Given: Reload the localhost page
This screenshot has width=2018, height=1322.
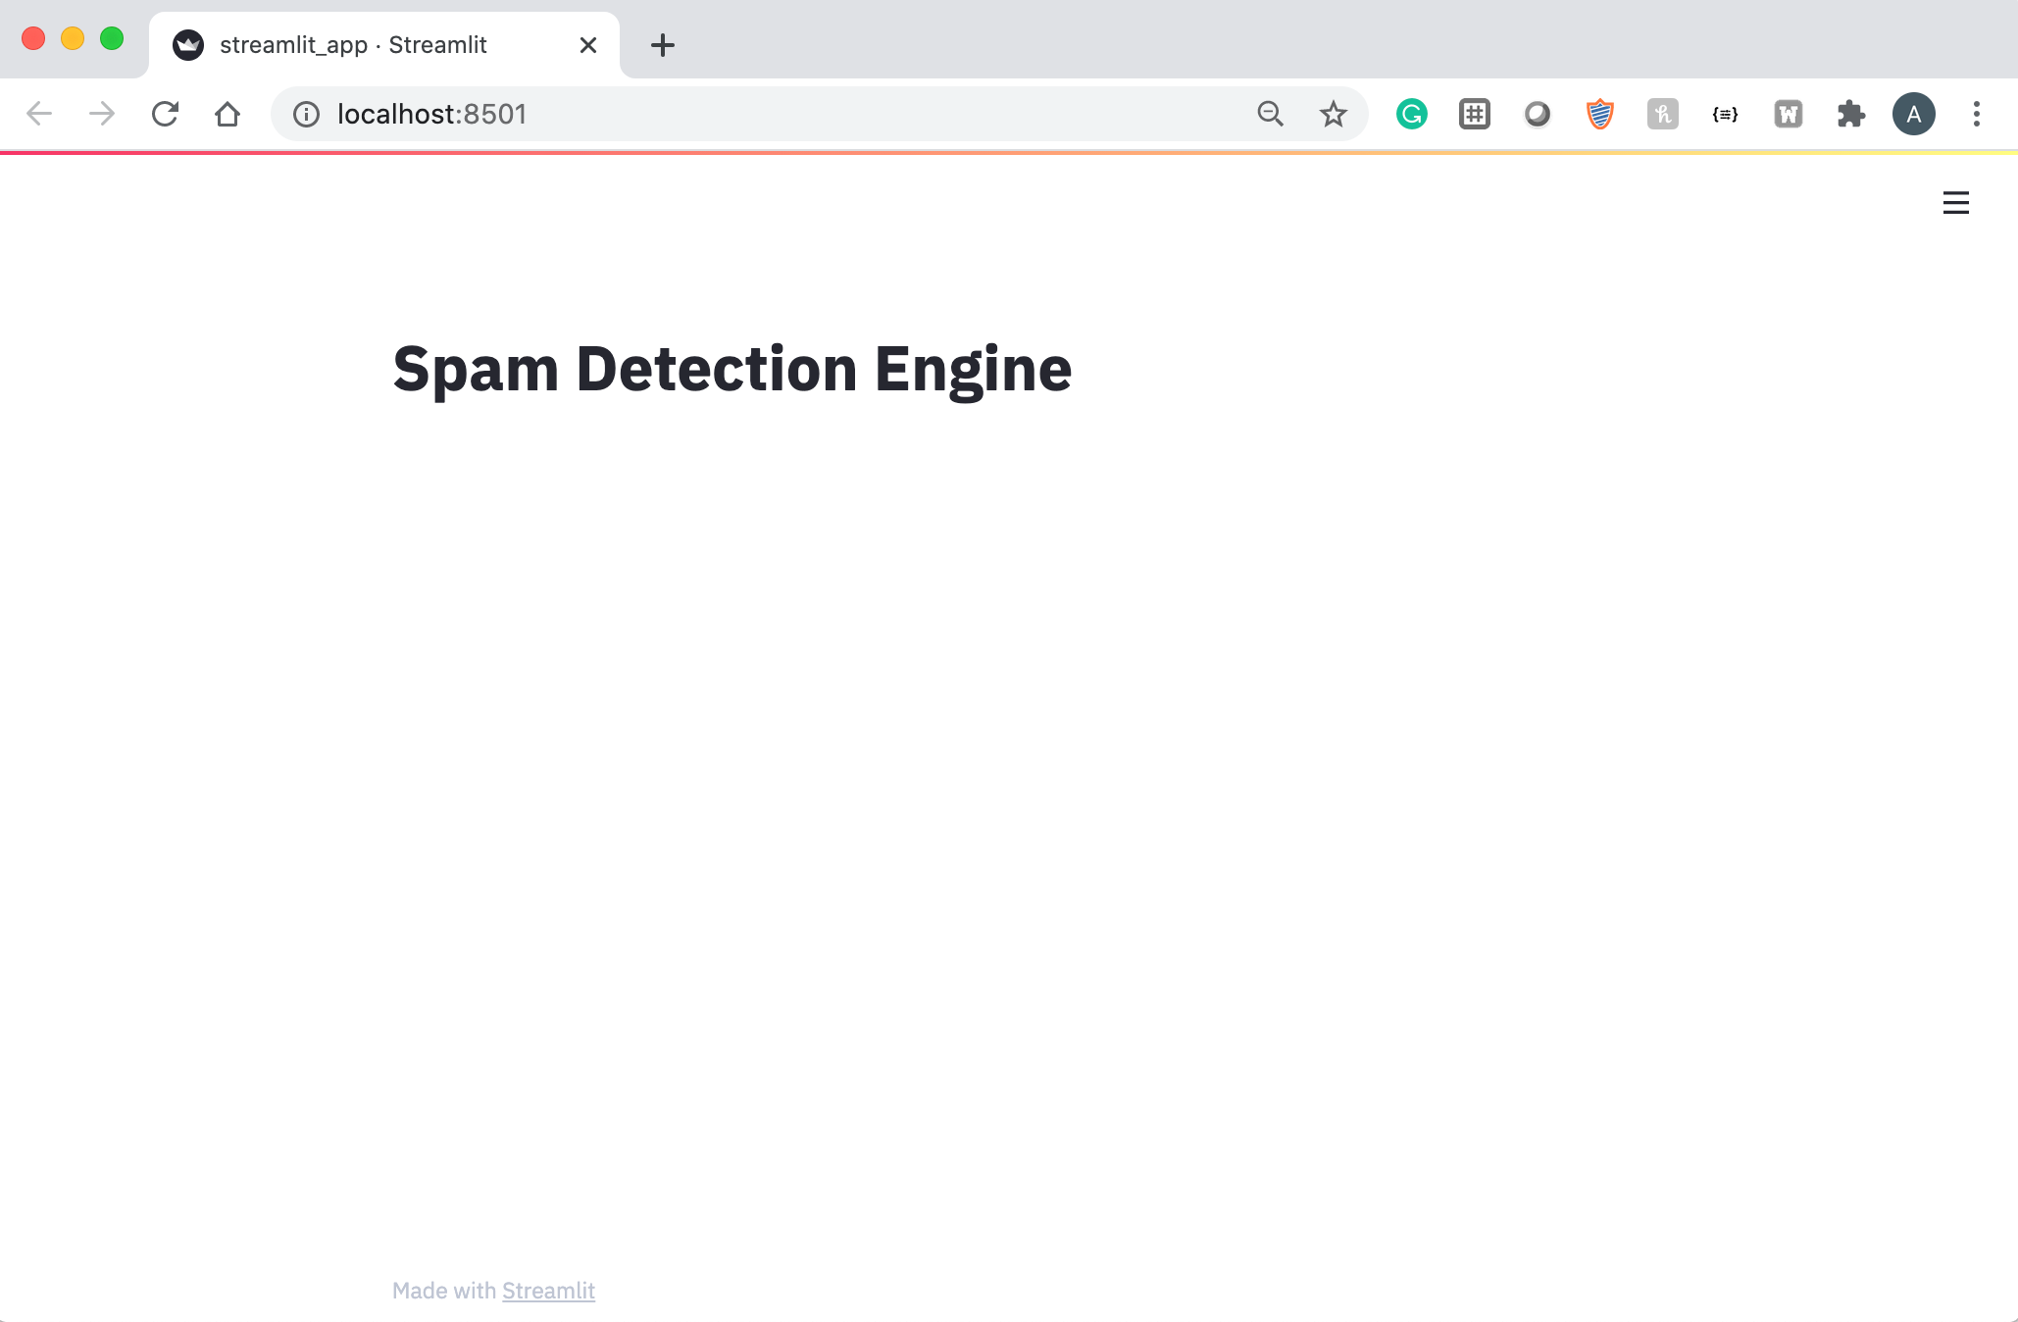Looking at the screenshot, I should [x=165, y=114].
